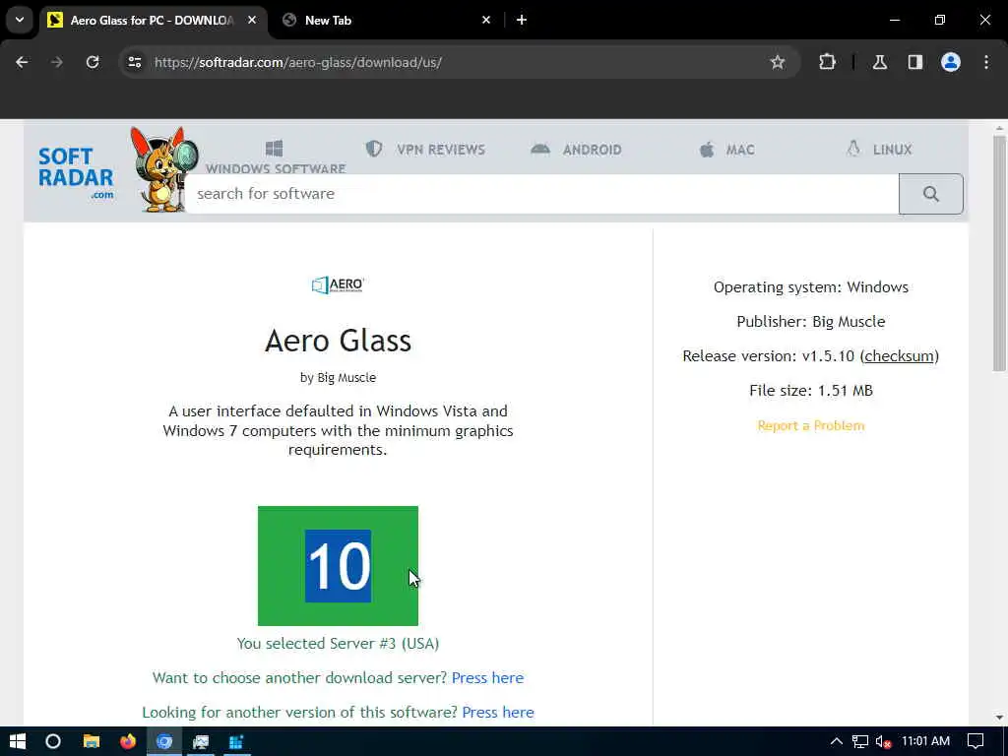Click 'You selected Server #3 (USA)' text
The height and width of the screenshot is (756, 1008).
point(339,644)
